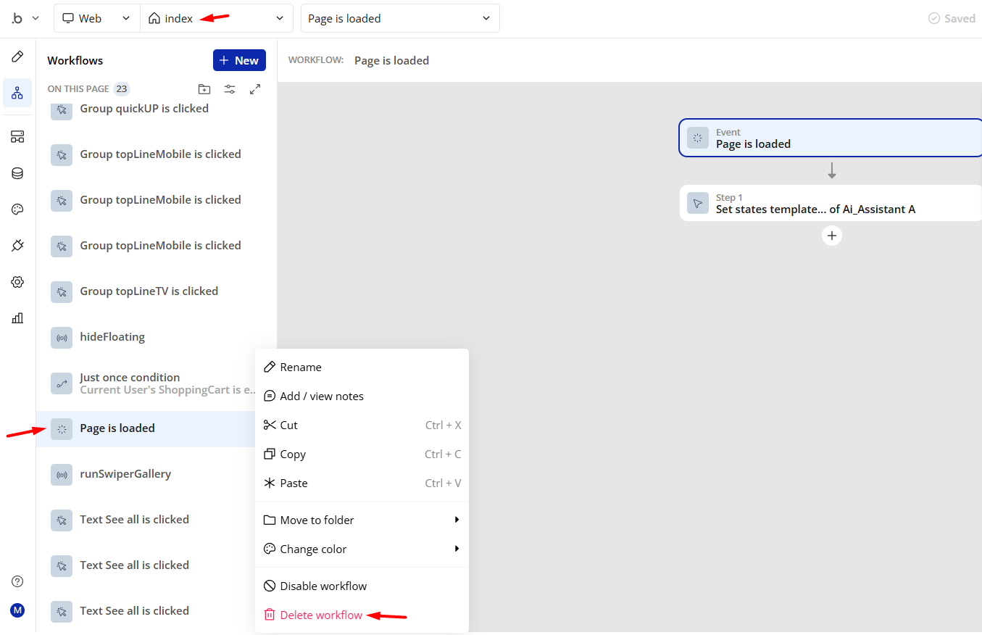
Task: Select the runSwiperGallery workflow
Action: 125,474
